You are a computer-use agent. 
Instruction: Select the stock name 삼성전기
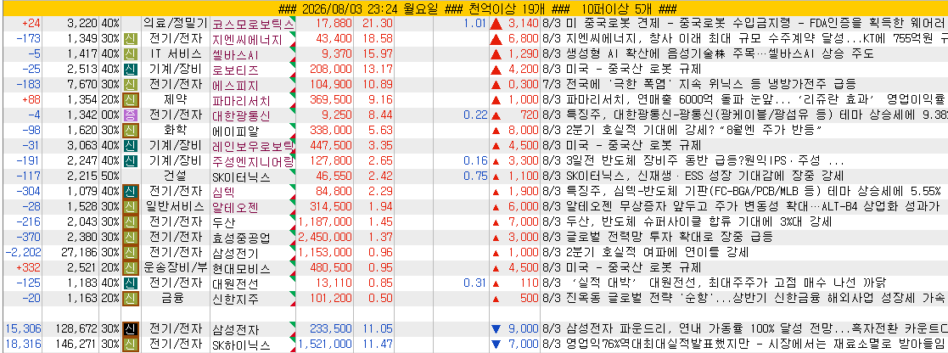pyautogui.click(x=236, y=253)
